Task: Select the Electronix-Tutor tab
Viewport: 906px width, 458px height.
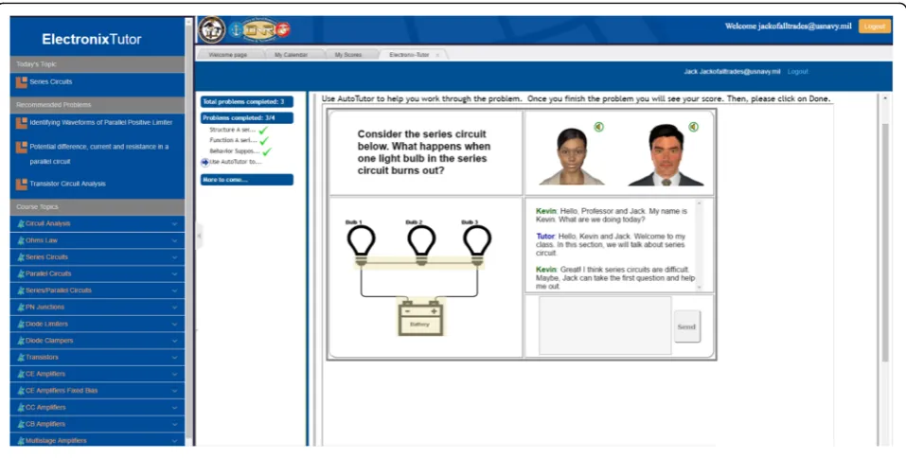Action: [409, 55]
